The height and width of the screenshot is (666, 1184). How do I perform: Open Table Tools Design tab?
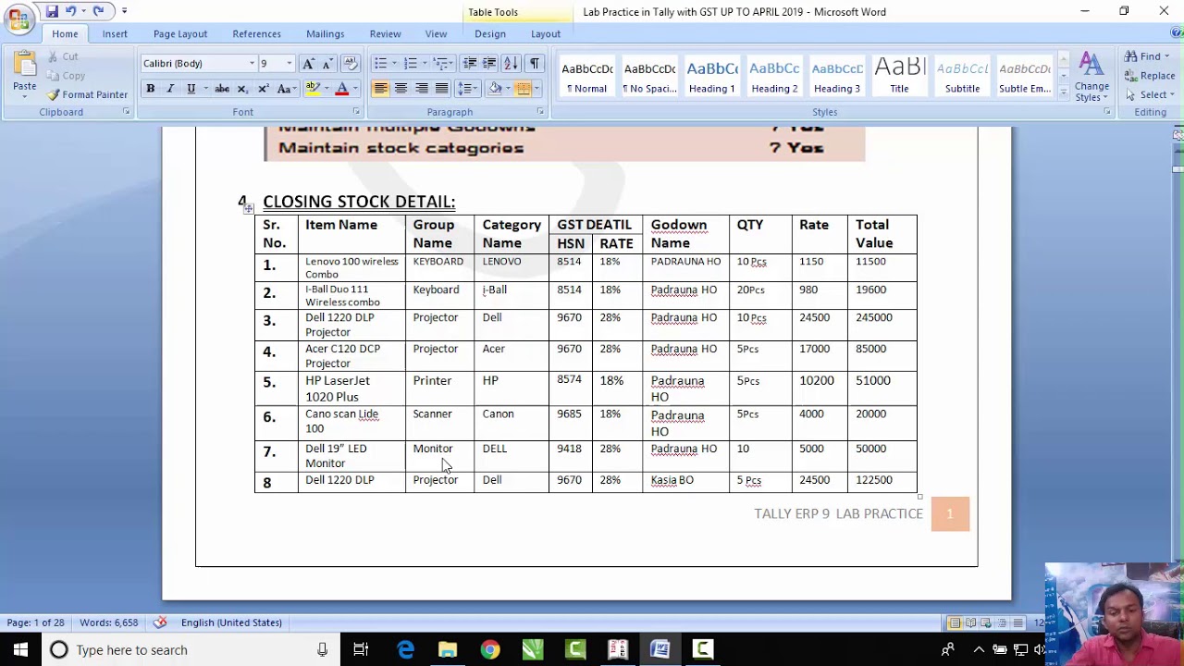(490, 34)
